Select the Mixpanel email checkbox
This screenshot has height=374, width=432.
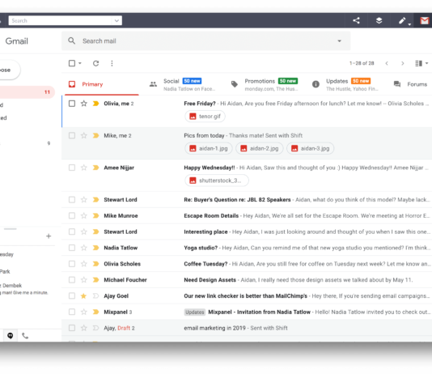[x=72, y=312]
